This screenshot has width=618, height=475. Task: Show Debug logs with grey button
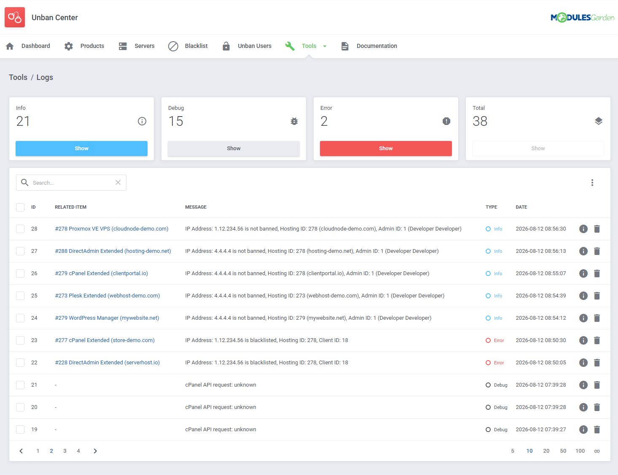coord(234,149)
